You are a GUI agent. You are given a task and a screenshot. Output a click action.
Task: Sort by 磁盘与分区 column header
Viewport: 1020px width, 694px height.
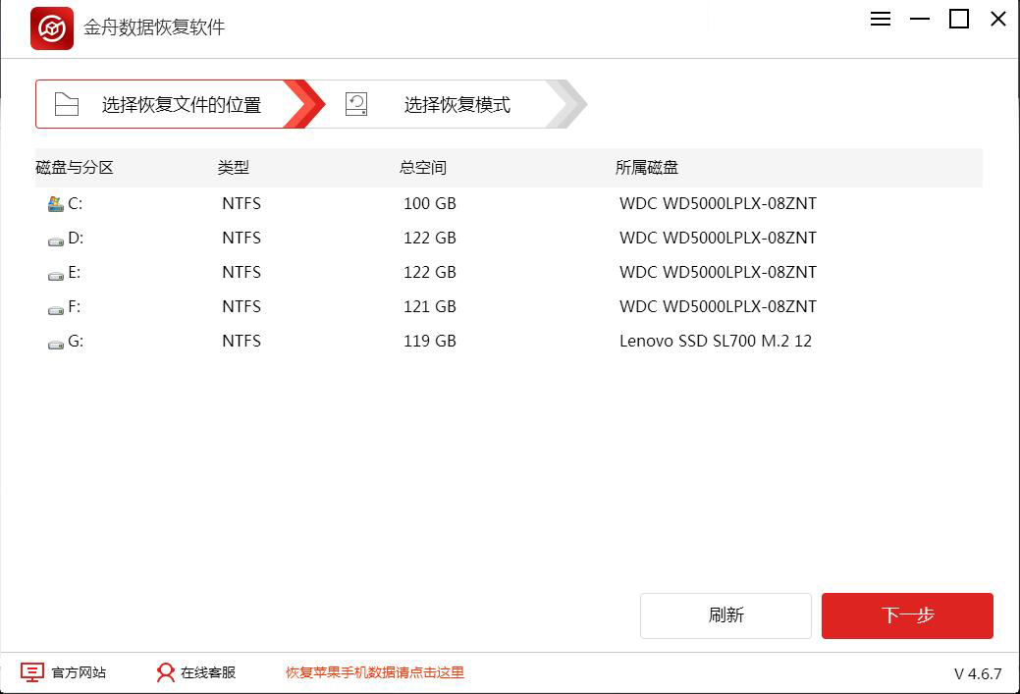click(75, 168)
